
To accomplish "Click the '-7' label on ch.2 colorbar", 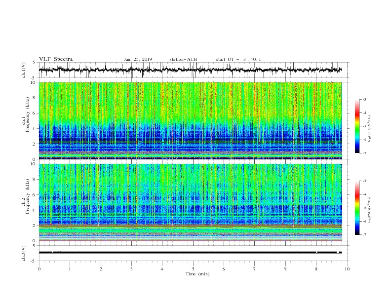I will (x=364, y=235).
